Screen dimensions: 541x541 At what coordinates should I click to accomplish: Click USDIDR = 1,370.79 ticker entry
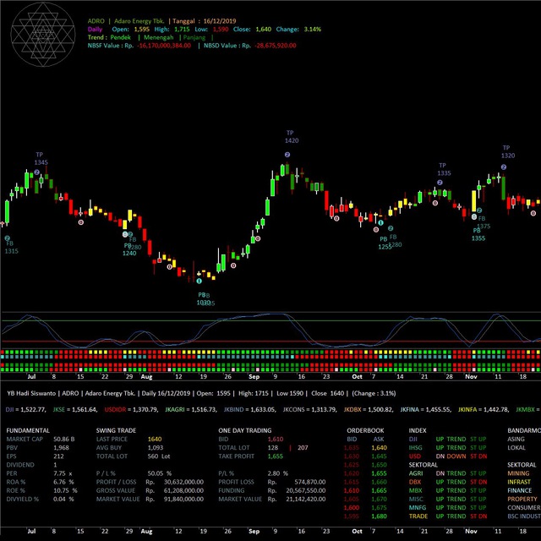(131, 409)
